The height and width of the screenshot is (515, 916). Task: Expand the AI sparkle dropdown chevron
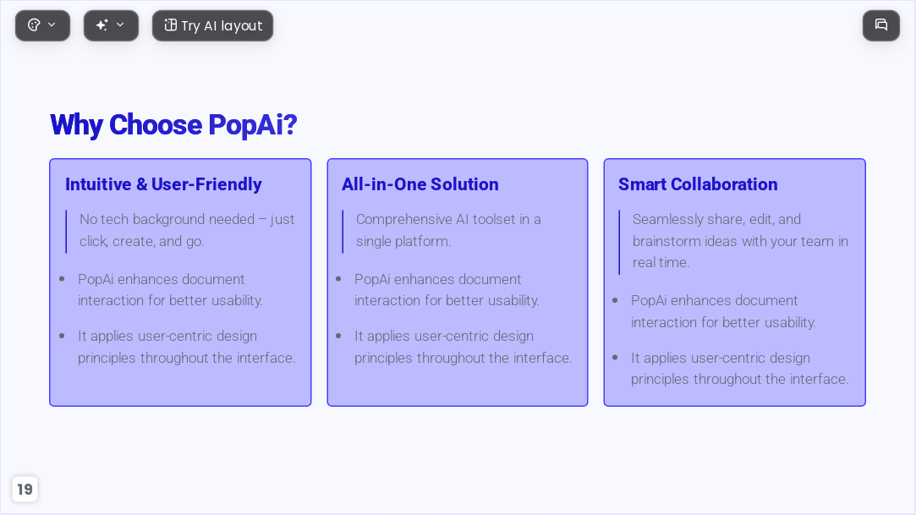120,25
